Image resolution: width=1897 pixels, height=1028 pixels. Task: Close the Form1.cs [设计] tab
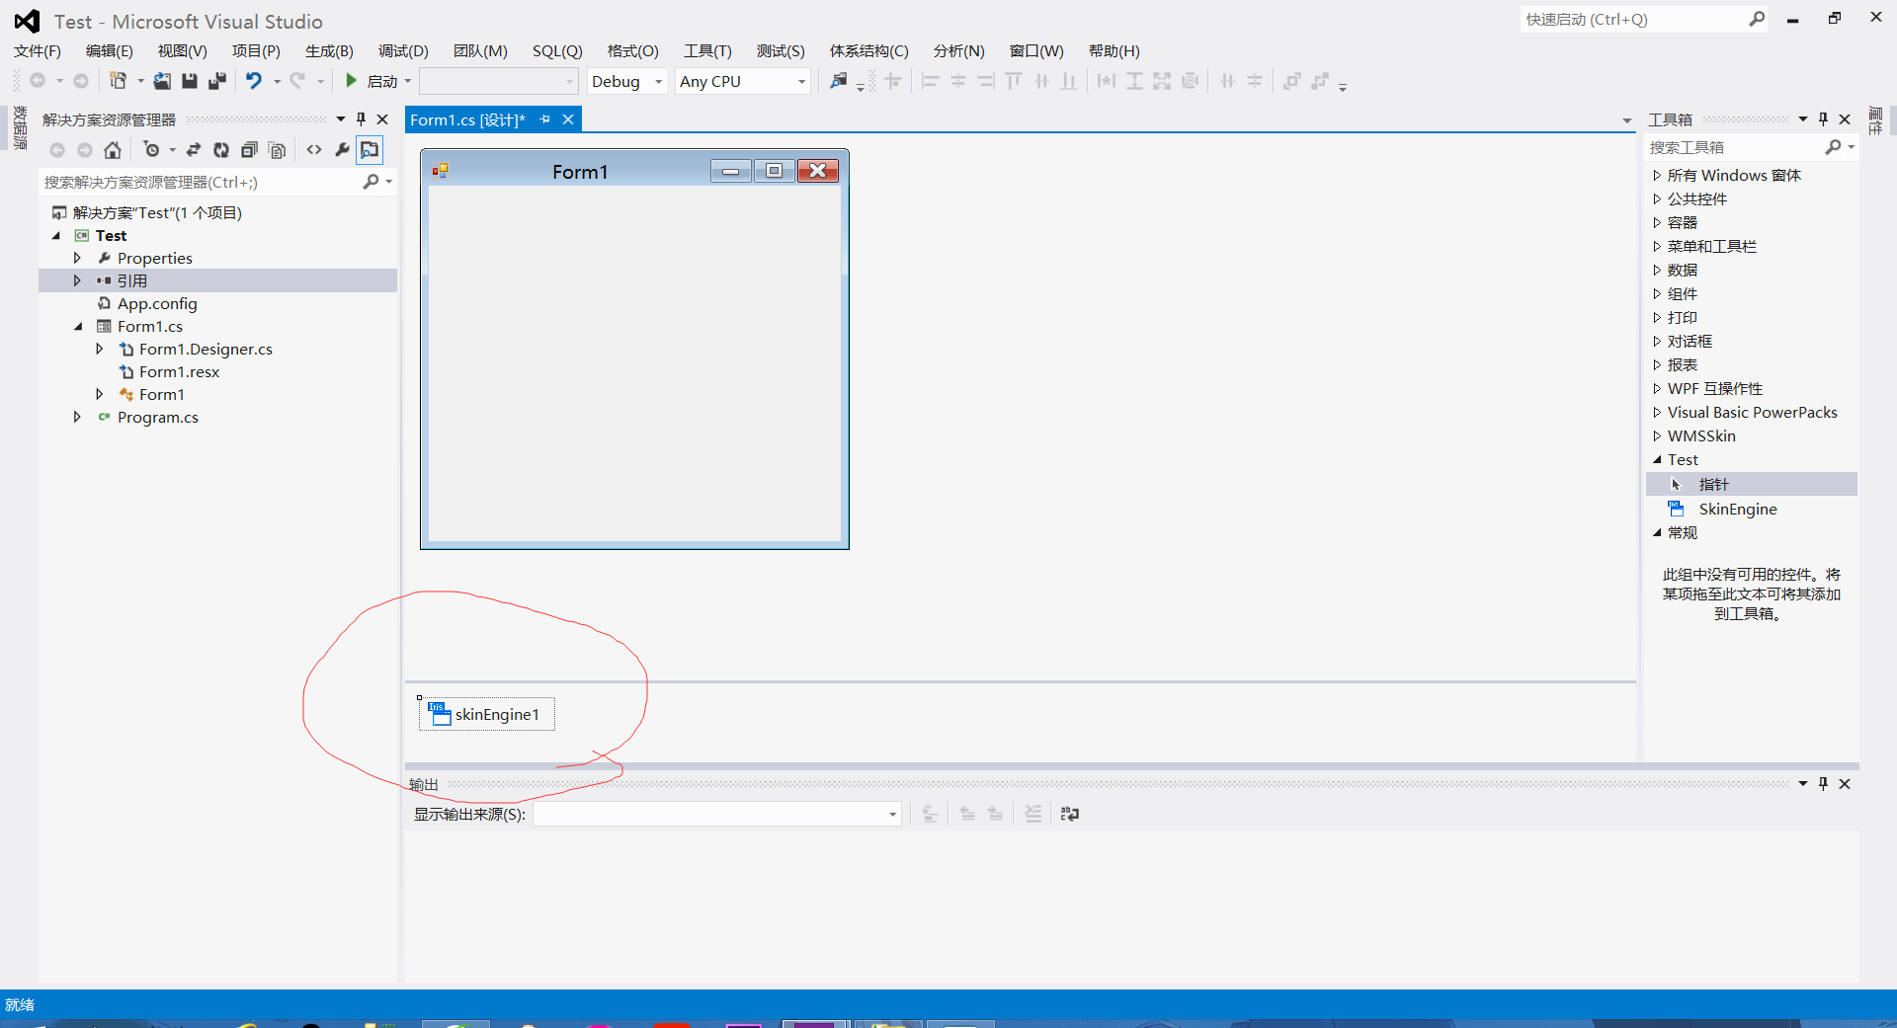pos(568,119)
